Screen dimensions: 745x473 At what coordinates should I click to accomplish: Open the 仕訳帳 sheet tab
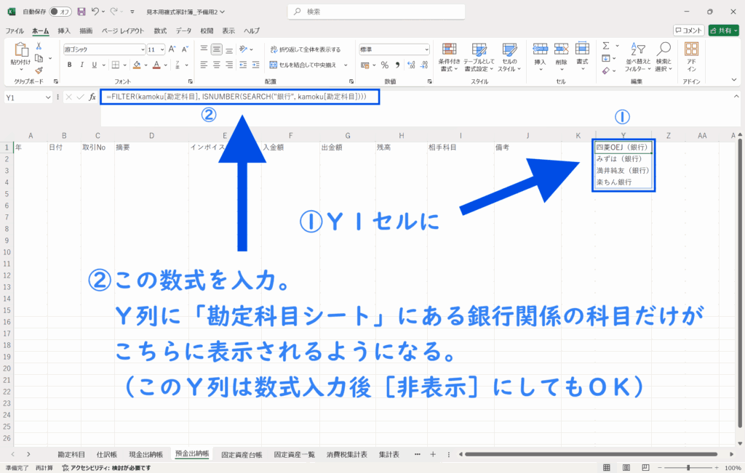(106, 455)
